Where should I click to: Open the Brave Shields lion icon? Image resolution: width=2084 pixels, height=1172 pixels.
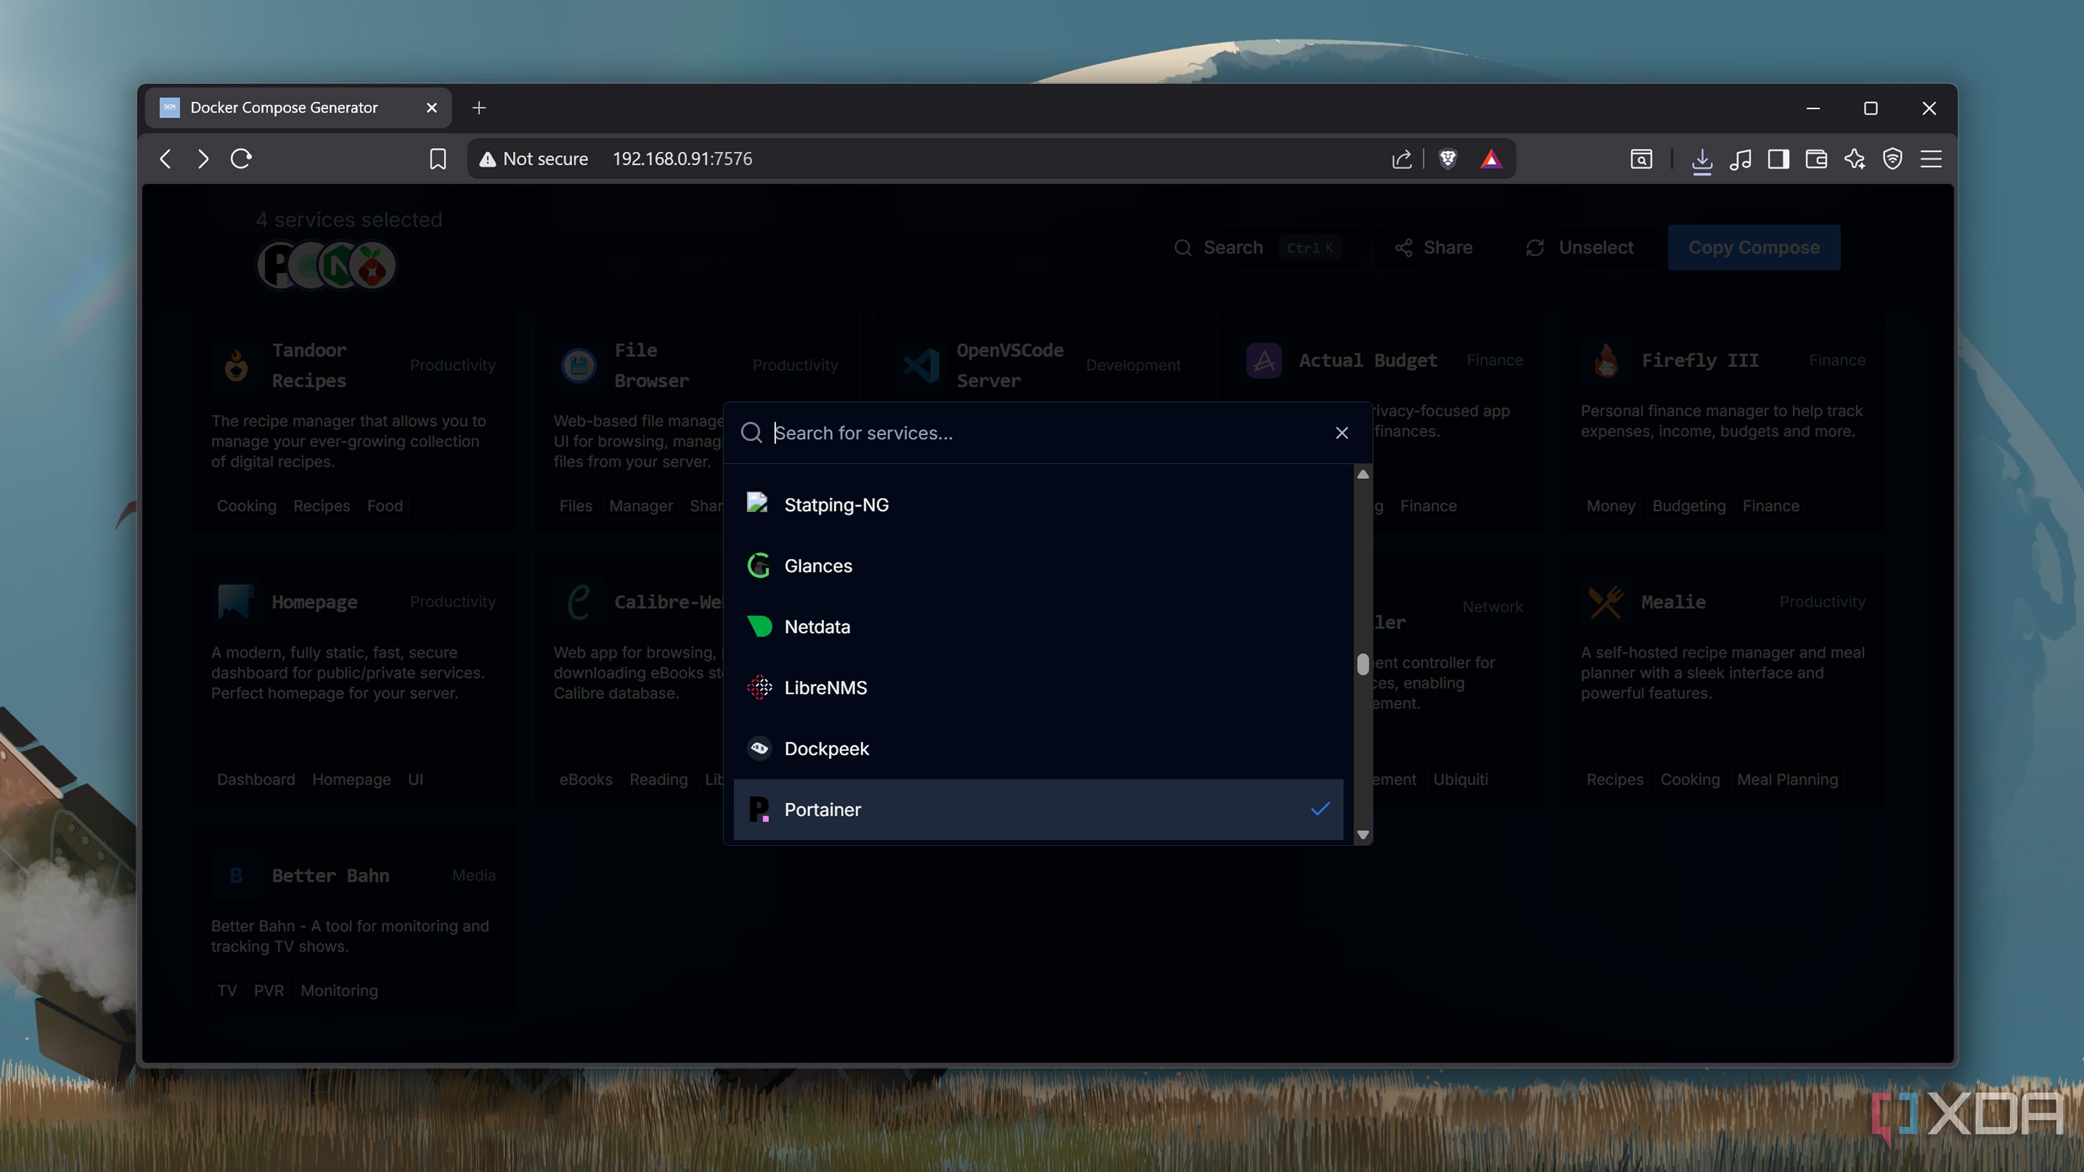1448,158
